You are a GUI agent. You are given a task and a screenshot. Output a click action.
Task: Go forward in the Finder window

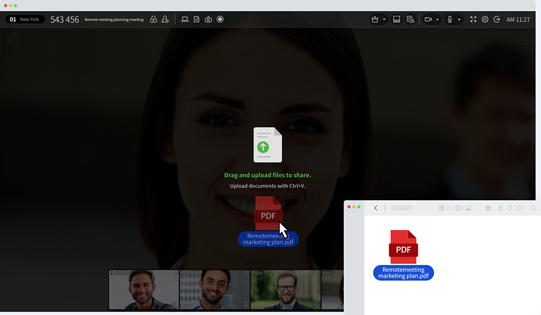click(385, 208)
